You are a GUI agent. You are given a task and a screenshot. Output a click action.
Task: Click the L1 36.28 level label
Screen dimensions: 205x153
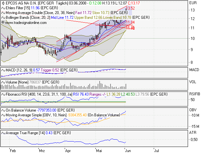(113, 94)
